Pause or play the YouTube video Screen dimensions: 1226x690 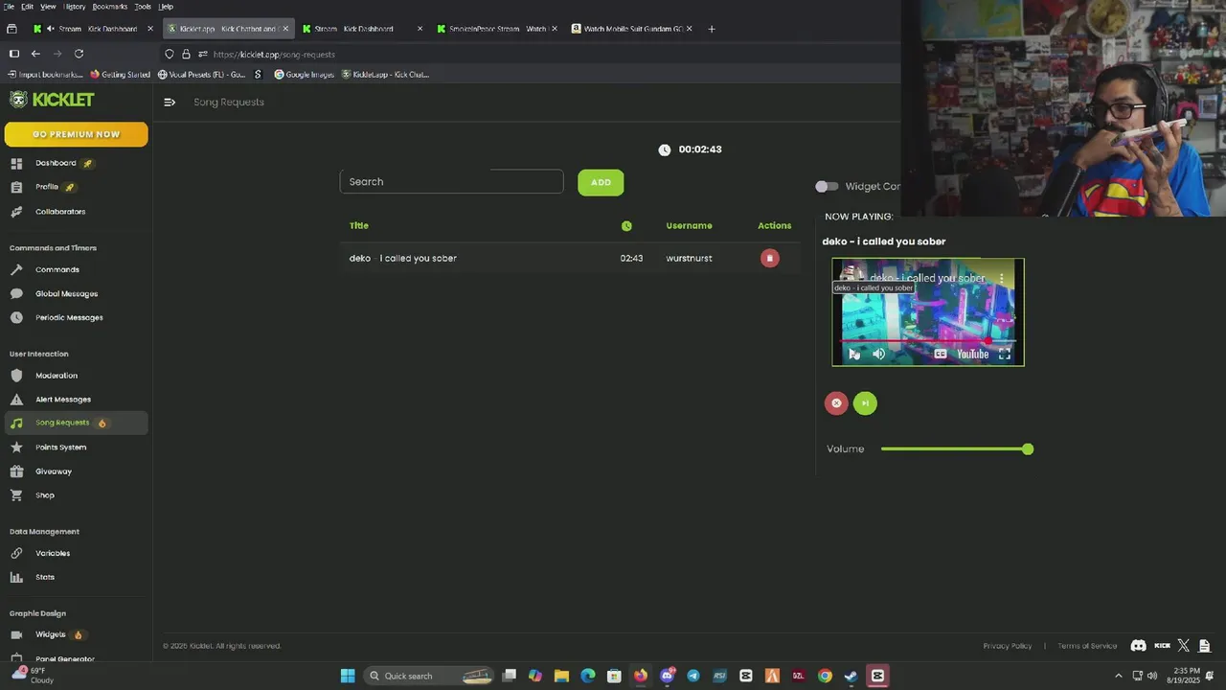[853, 354]
